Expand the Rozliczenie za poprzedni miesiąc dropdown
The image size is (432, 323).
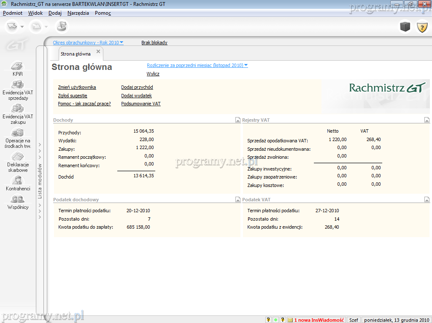[x=246, y=65]
